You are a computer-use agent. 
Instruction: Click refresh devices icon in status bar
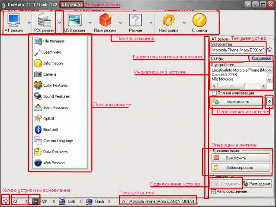tap(5, 201)
